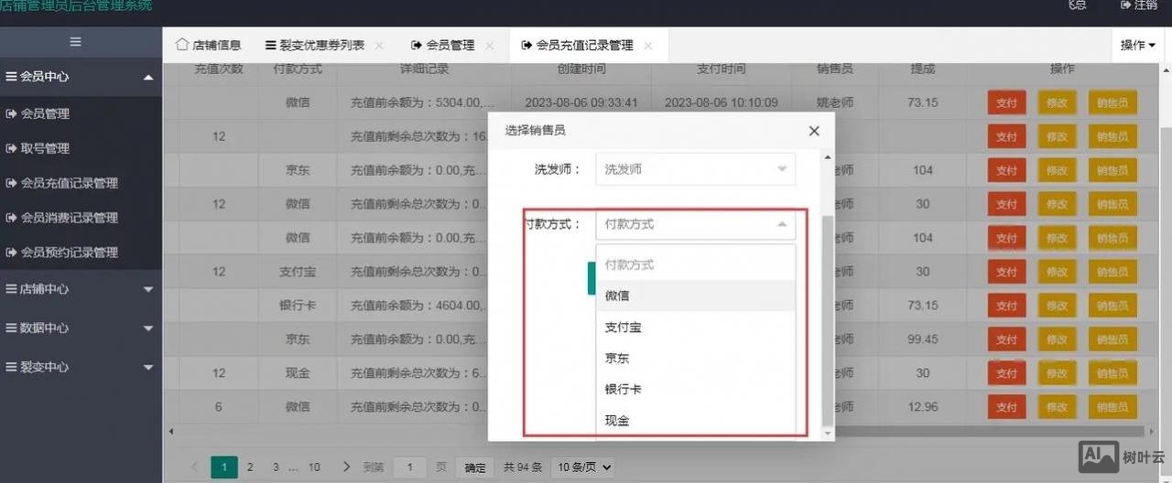The image size is (1172, 483).
Task: Click 修改 in the row with 99.45
Action: tap(1057, 339)
